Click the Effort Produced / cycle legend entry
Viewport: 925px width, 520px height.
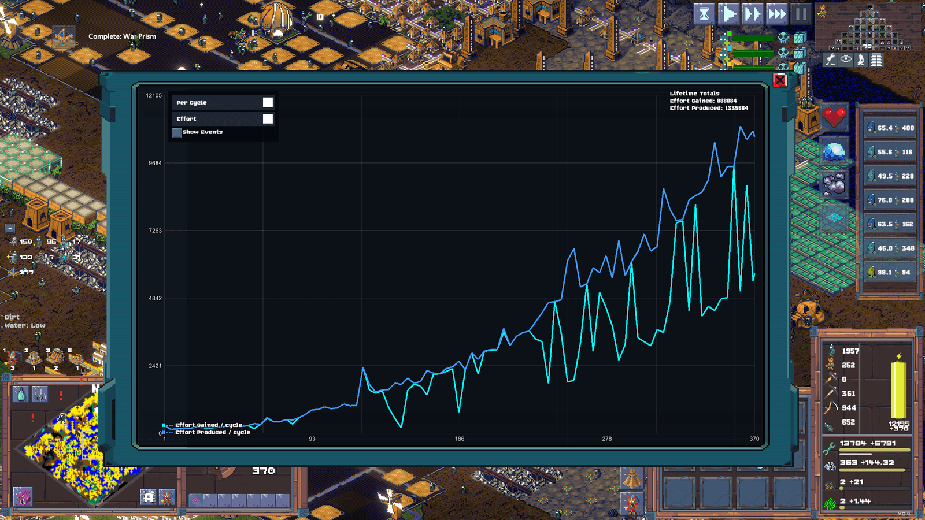coord(206,432)
